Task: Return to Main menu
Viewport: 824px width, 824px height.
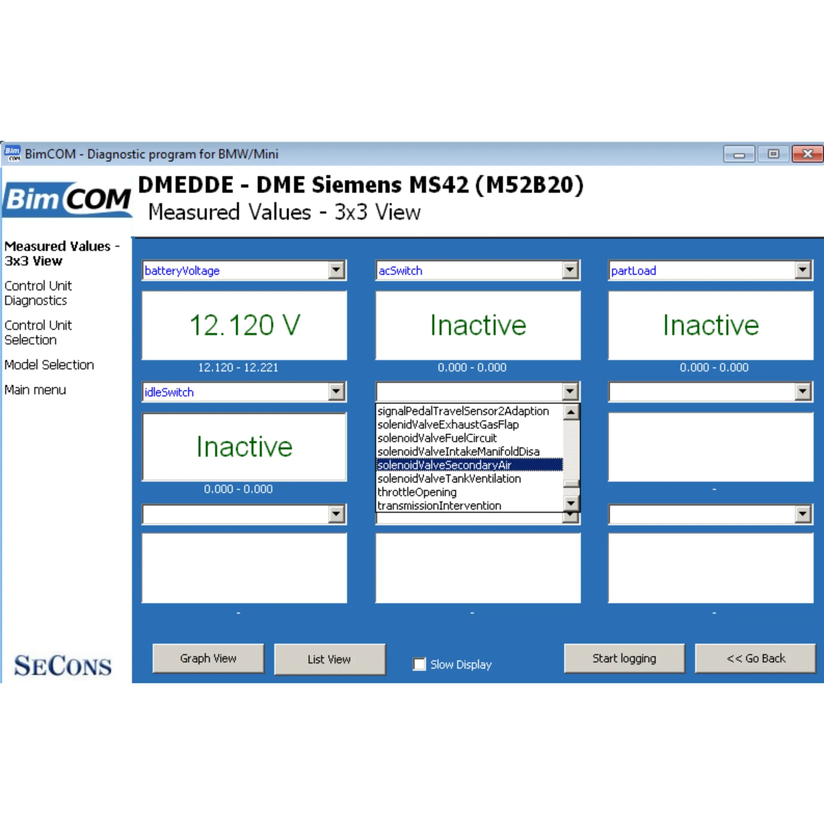Action: coord(35,390)
